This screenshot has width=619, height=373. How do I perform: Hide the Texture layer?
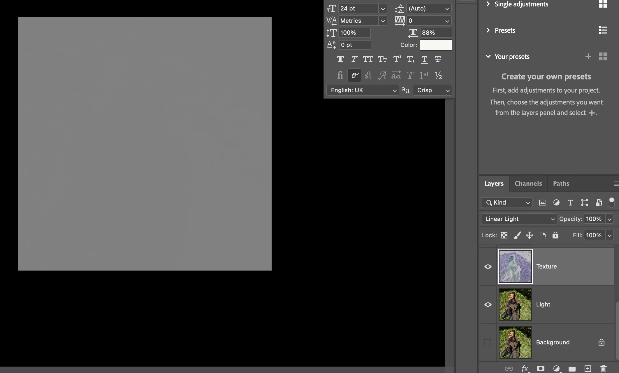click(x=488, y=266)
